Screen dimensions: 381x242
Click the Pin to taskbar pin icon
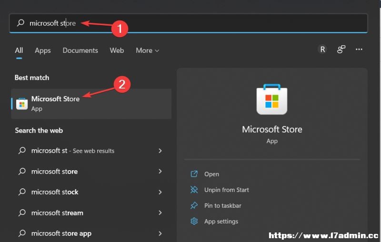tap(194, 205)
